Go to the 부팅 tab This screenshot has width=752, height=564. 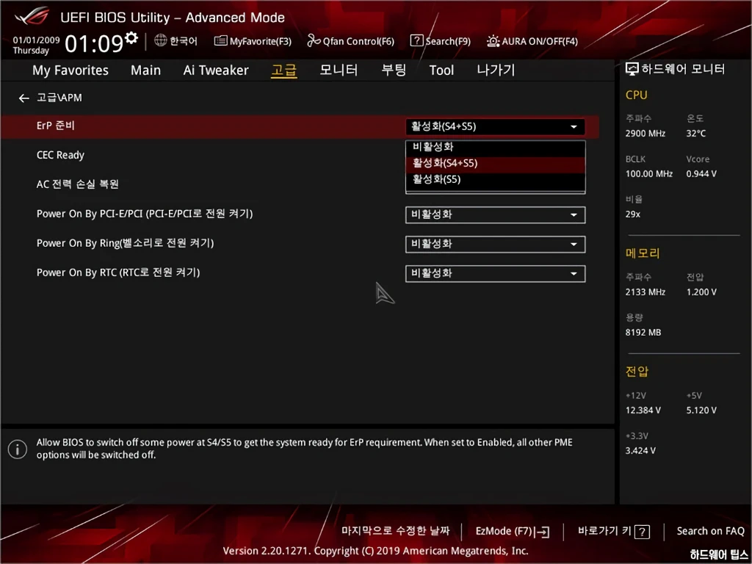pyautogui.click(x=394, y=70)
